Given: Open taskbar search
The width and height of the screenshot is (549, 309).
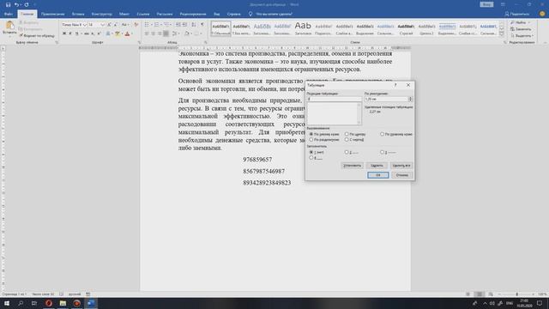Looking at the screenshot, I should click(21, 303).
